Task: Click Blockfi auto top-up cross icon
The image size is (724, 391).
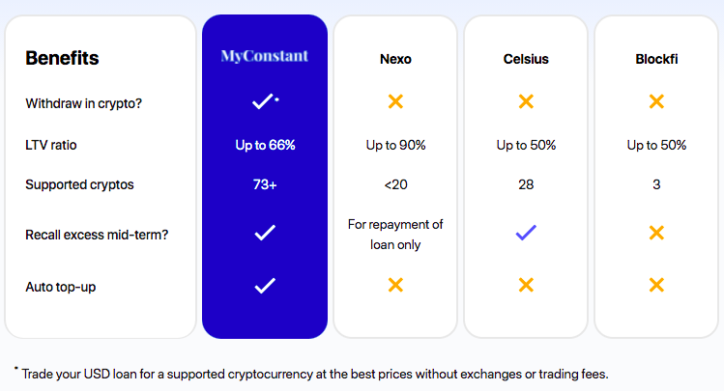Action: pos(656,285)
